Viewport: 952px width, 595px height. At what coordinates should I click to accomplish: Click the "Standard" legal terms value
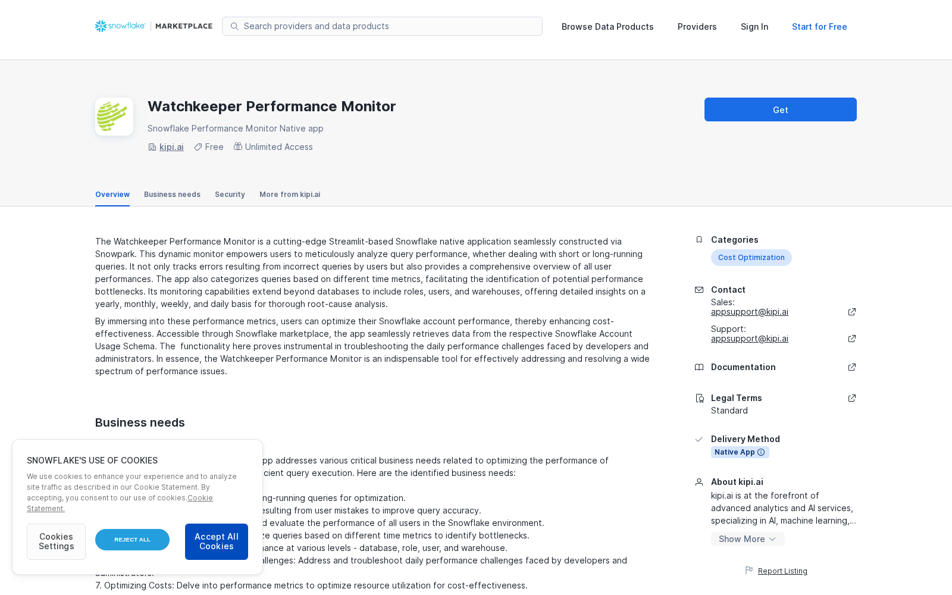point(729,411)
